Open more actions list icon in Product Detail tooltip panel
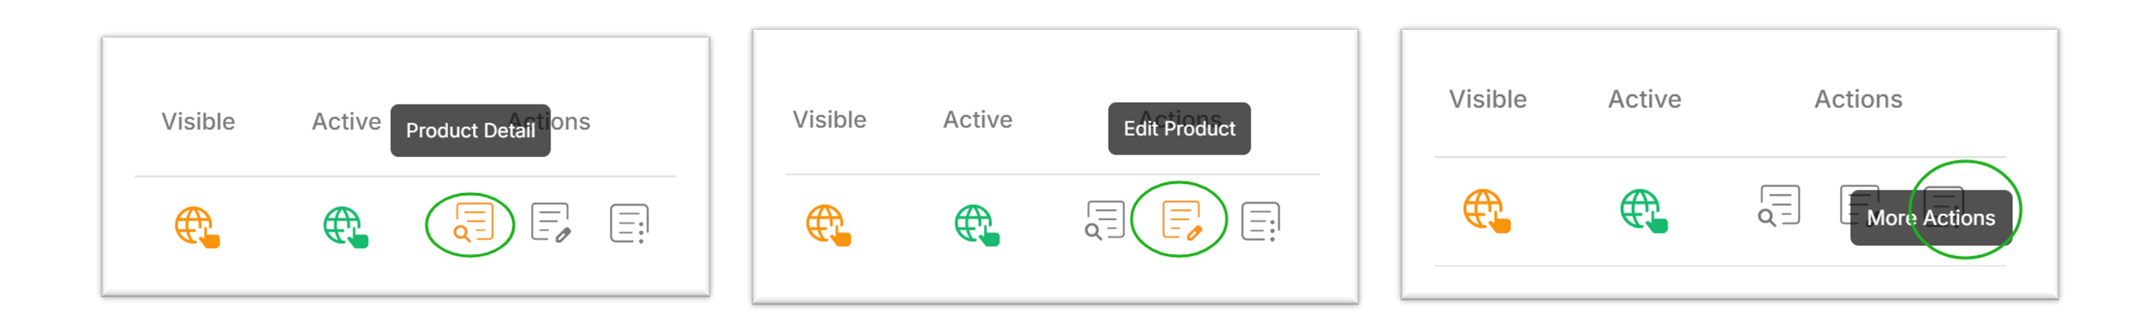2143x330 pixels. pos(629,224)
